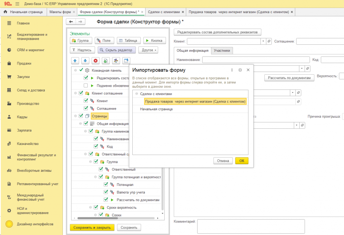Collapse Сроки вероятность tree node

pos(90,207)
